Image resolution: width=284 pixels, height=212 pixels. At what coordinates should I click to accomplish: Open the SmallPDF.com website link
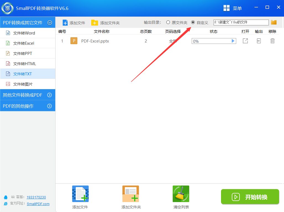(x=38, y=204)
